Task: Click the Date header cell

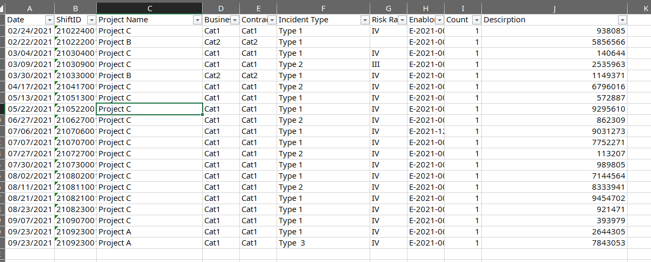Action: [x=30, y=20]
